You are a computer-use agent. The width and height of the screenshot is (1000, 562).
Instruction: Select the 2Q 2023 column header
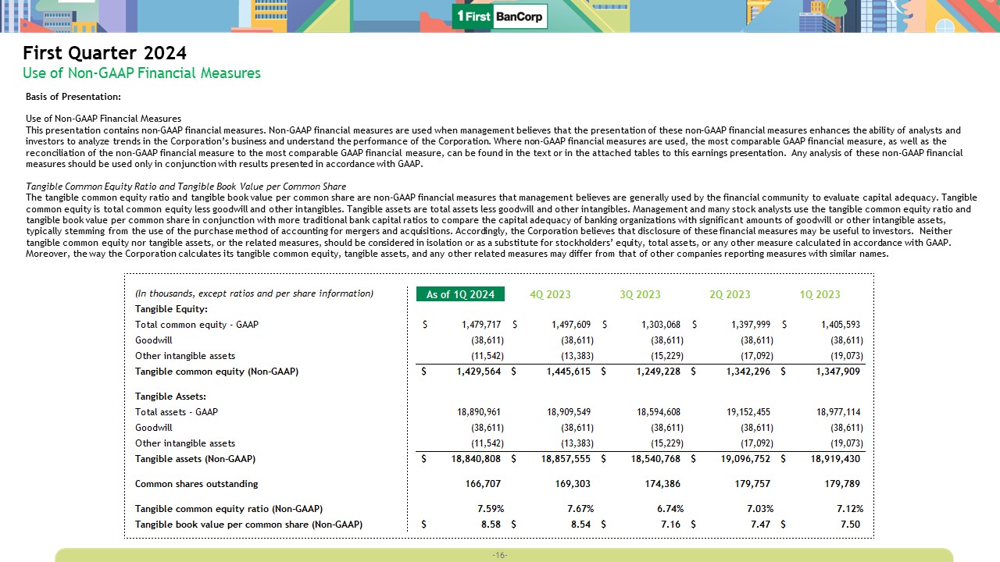730,294
